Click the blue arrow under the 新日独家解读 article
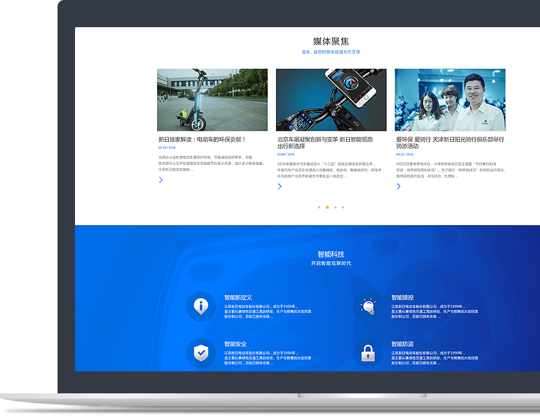Screen dimensions: 540x416 pyautogui.click(x=160, y=180)
